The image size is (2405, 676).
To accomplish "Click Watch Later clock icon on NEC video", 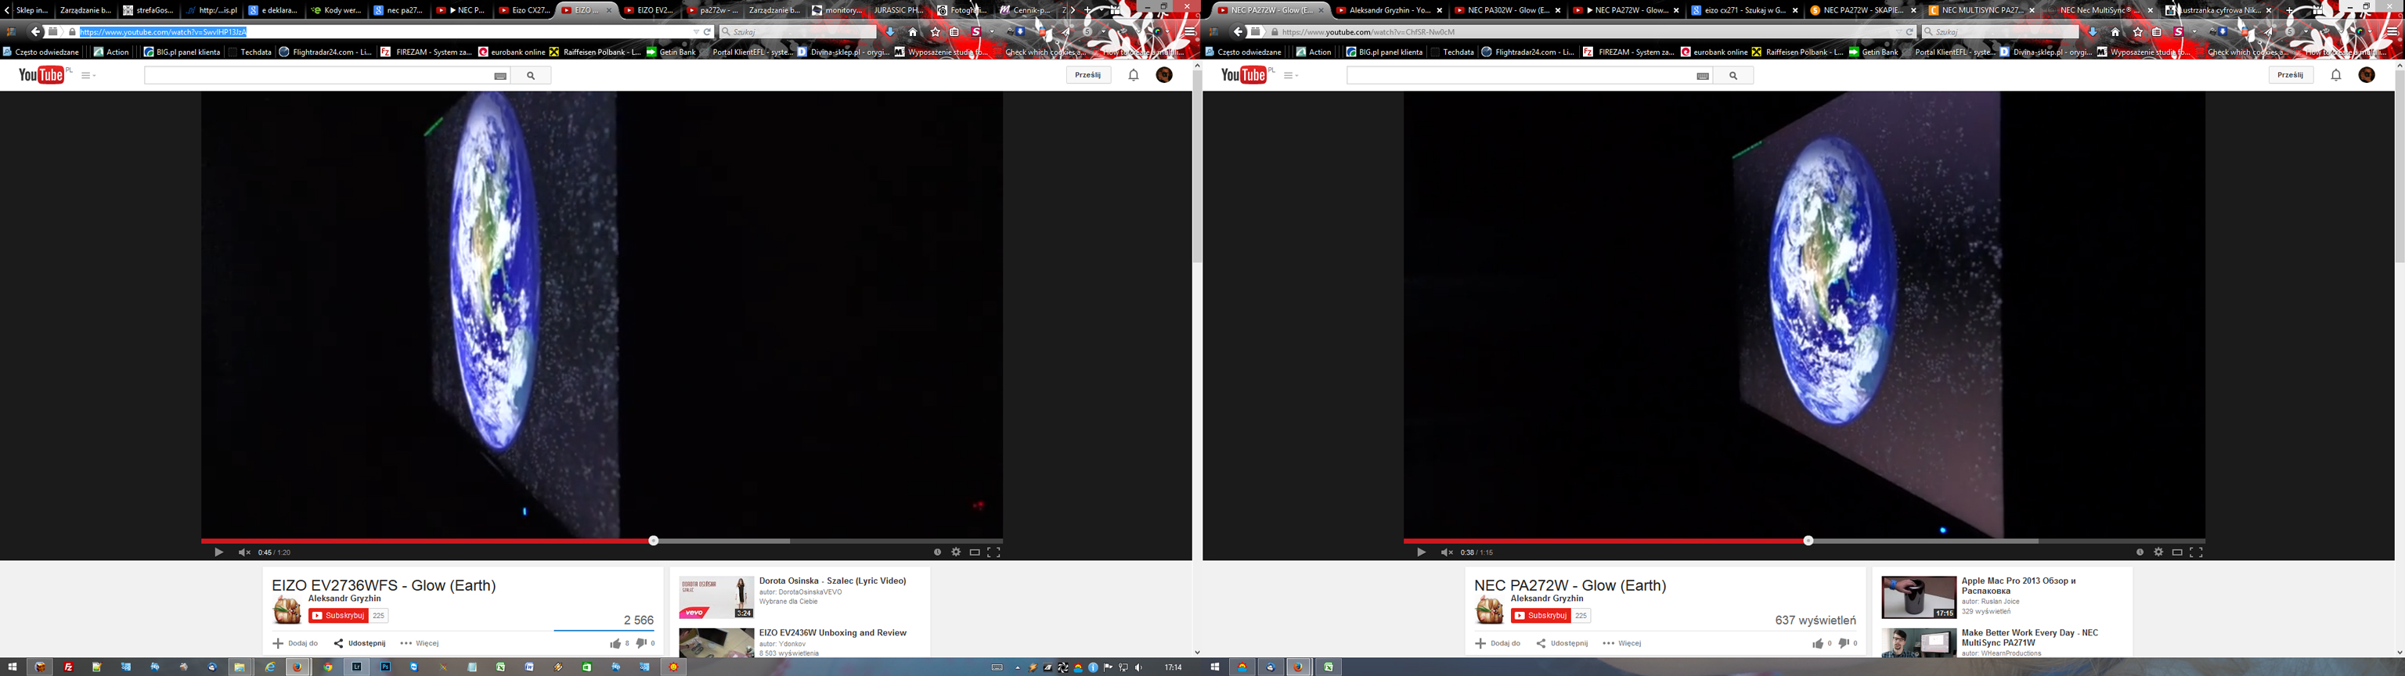I will [2140, 552].
